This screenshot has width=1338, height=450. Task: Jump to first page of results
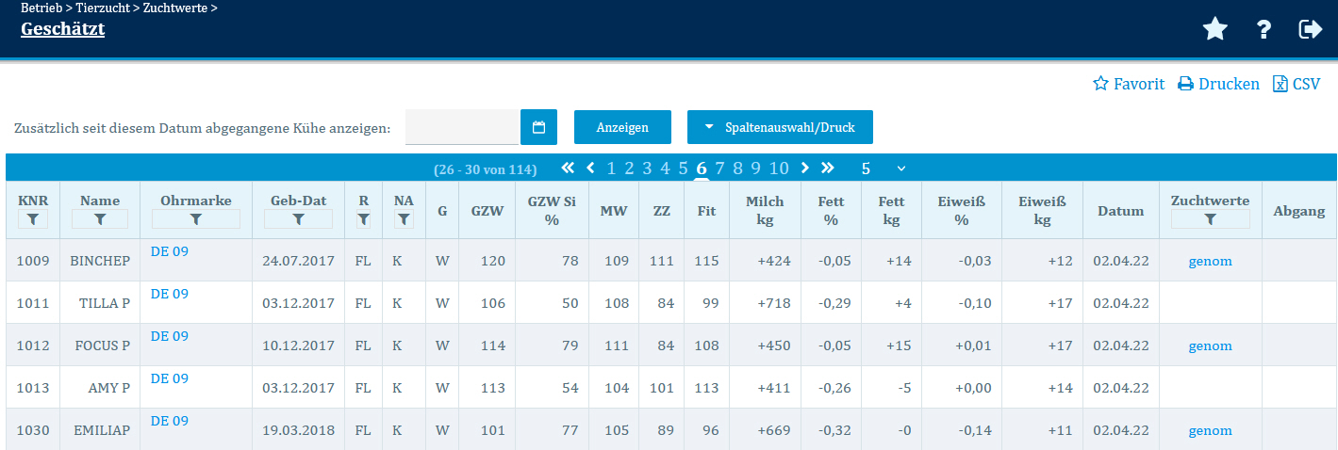point(568,169)
